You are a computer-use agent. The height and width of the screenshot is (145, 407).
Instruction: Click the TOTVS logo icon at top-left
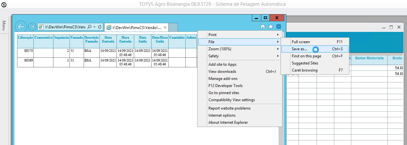tap(4, 4)
